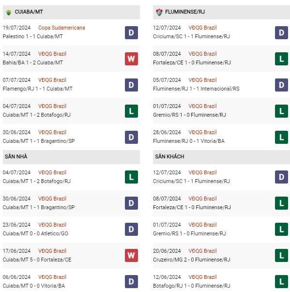The width and height of the screenshot is (290, 292).
Task: Click the Cuiaba/MT team crest icon
Action: 9,12
